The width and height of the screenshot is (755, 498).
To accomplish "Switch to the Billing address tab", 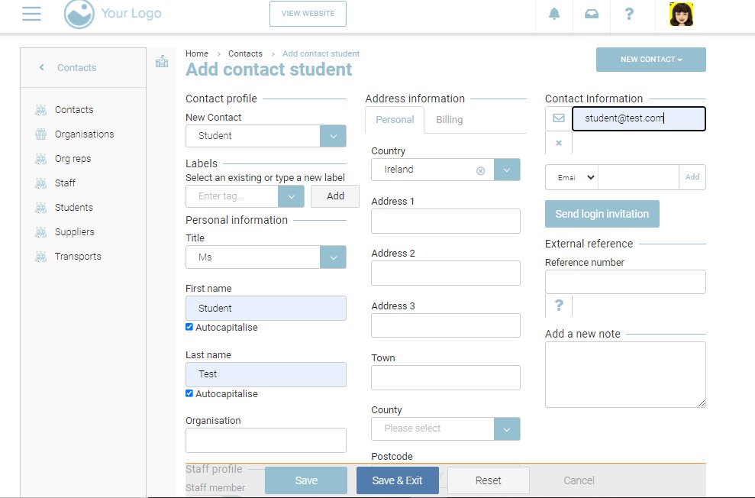I will click(x=449, y=120).
